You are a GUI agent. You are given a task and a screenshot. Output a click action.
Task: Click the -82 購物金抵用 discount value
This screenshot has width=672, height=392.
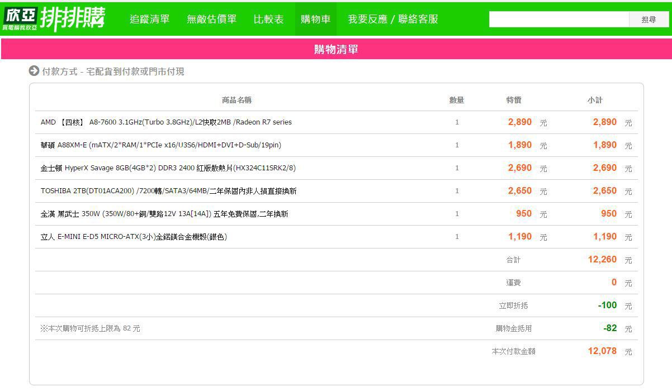coord(609,328)
